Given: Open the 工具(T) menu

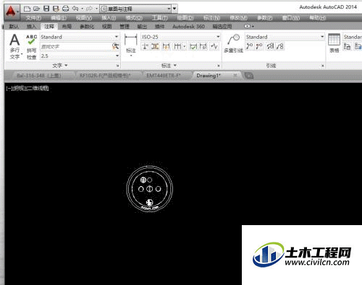Looking at the screenshot, I should click(x=160, y=18).
